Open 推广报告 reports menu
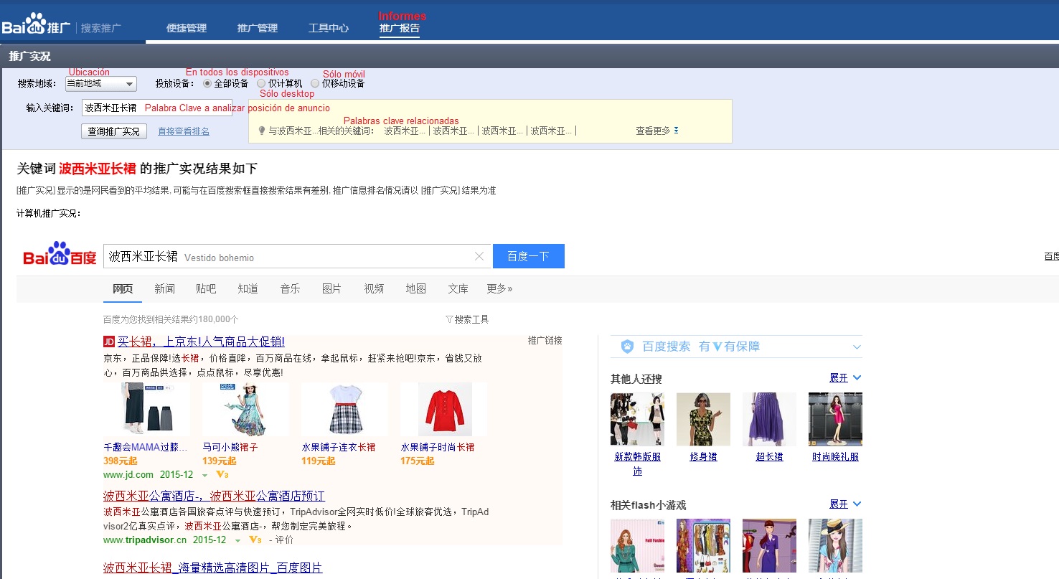Screen dimensions: 1059x579 point(400,28)
